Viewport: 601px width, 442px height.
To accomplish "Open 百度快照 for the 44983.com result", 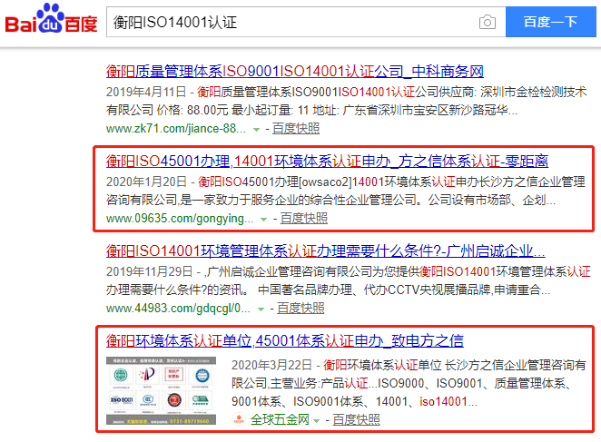I will click(300, 309).
